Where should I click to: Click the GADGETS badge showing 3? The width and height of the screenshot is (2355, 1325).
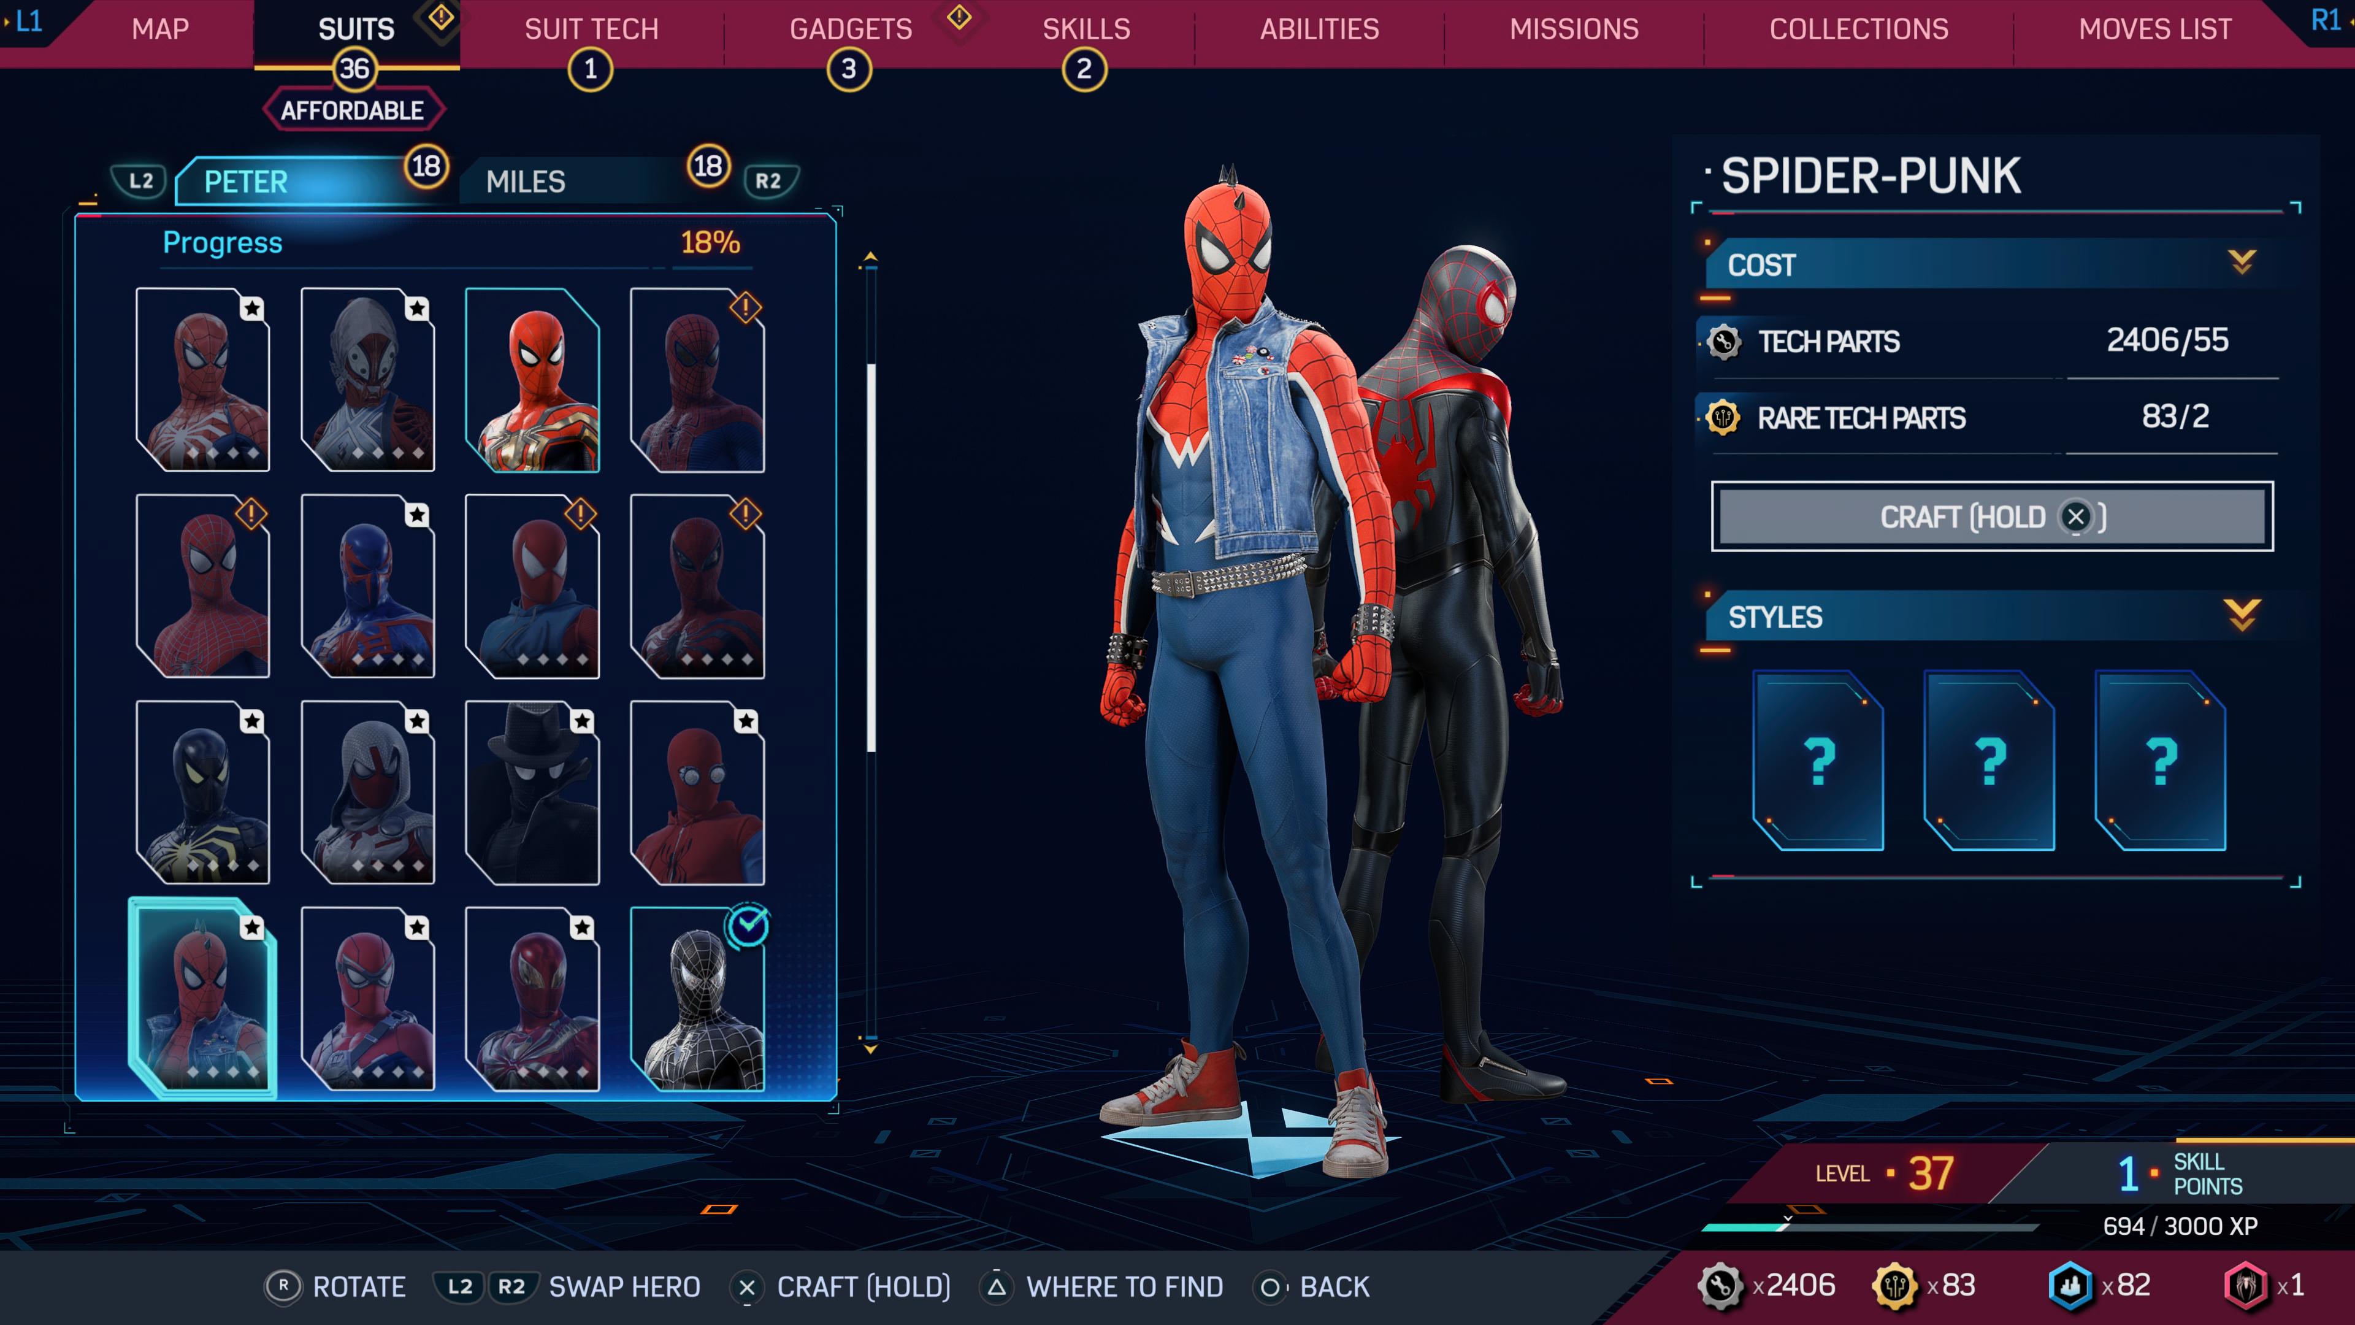[x=848, y=69]
